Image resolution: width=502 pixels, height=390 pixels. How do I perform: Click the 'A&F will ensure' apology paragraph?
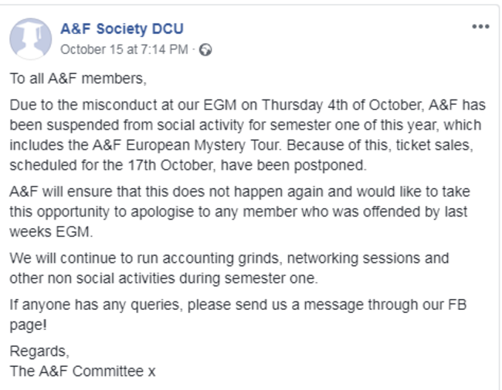62,191
